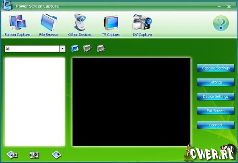Viewport: 238px width, 163px height.
Task: Click inside the white file list panel
Action: [35, 102]
